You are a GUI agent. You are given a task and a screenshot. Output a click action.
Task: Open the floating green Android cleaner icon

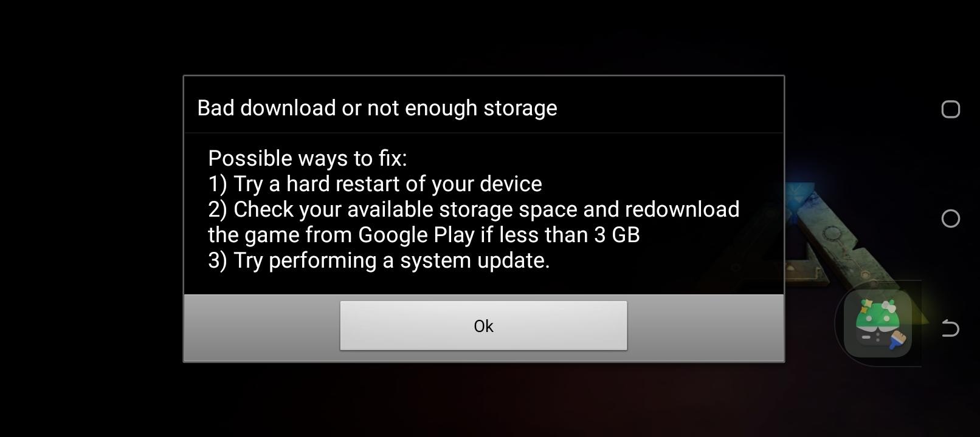tap(878, 324)
